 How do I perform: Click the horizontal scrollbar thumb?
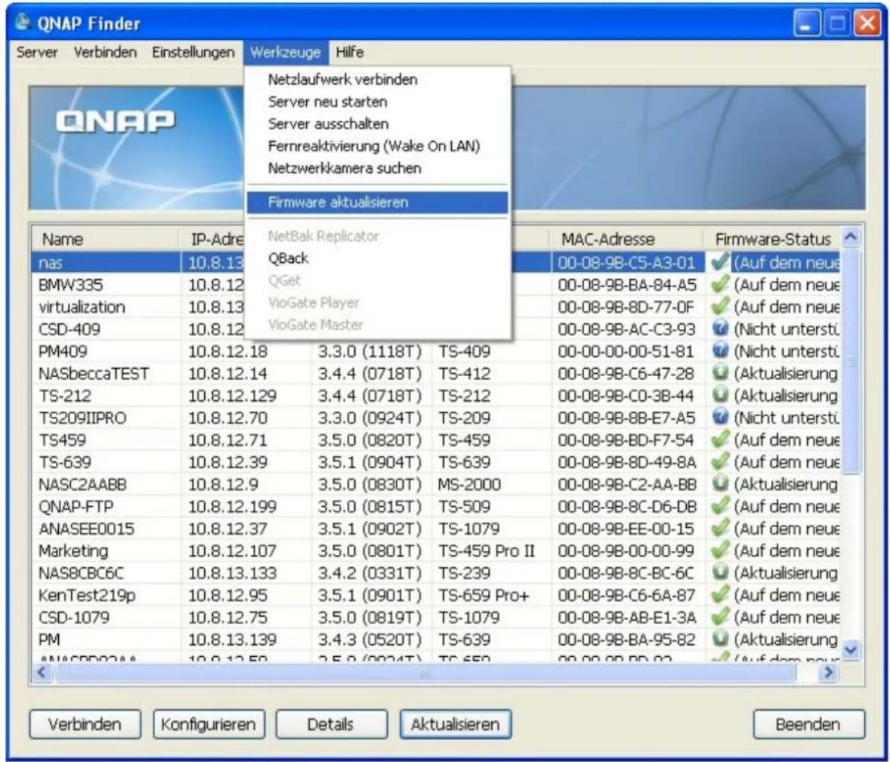(425, 672)
